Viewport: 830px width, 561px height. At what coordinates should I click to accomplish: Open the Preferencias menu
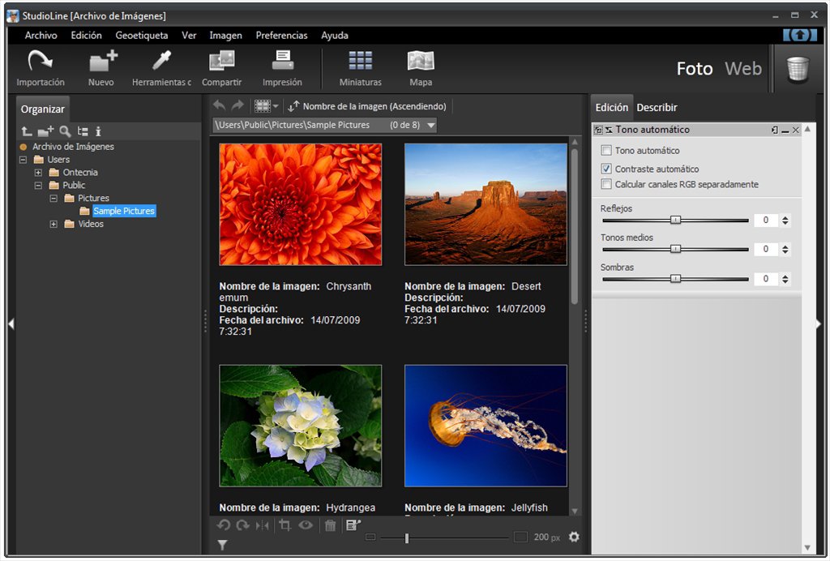click(281, 36)
